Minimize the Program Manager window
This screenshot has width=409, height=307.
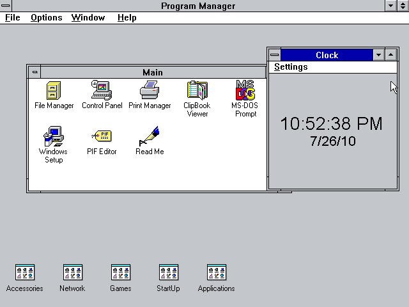(x=391, y=6)
